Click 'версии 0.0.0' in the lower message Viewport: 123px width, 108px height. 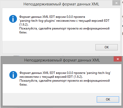(64, 73)
